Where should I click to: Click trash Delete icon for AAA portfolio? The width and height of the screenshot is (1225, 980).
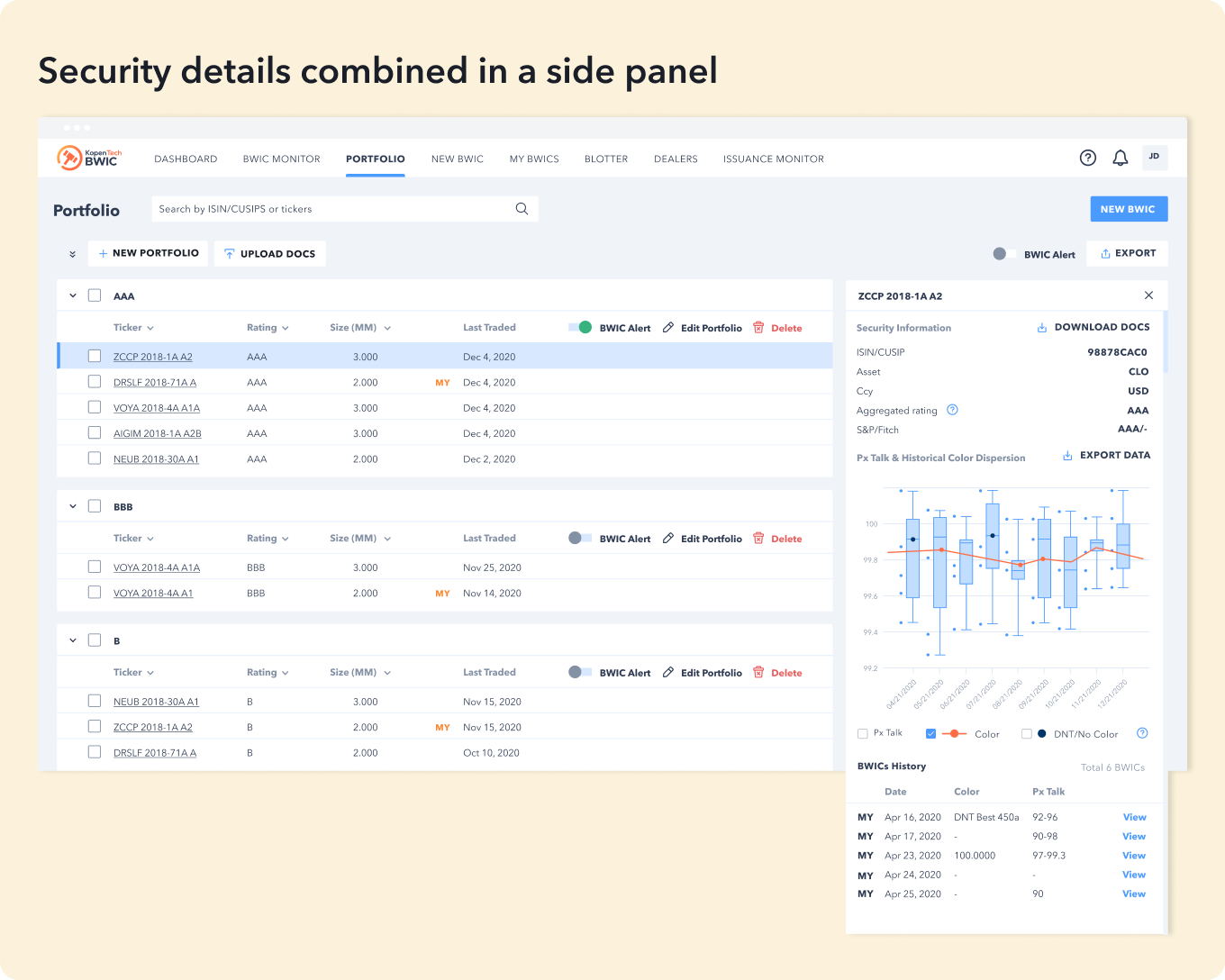coord(758,328)
